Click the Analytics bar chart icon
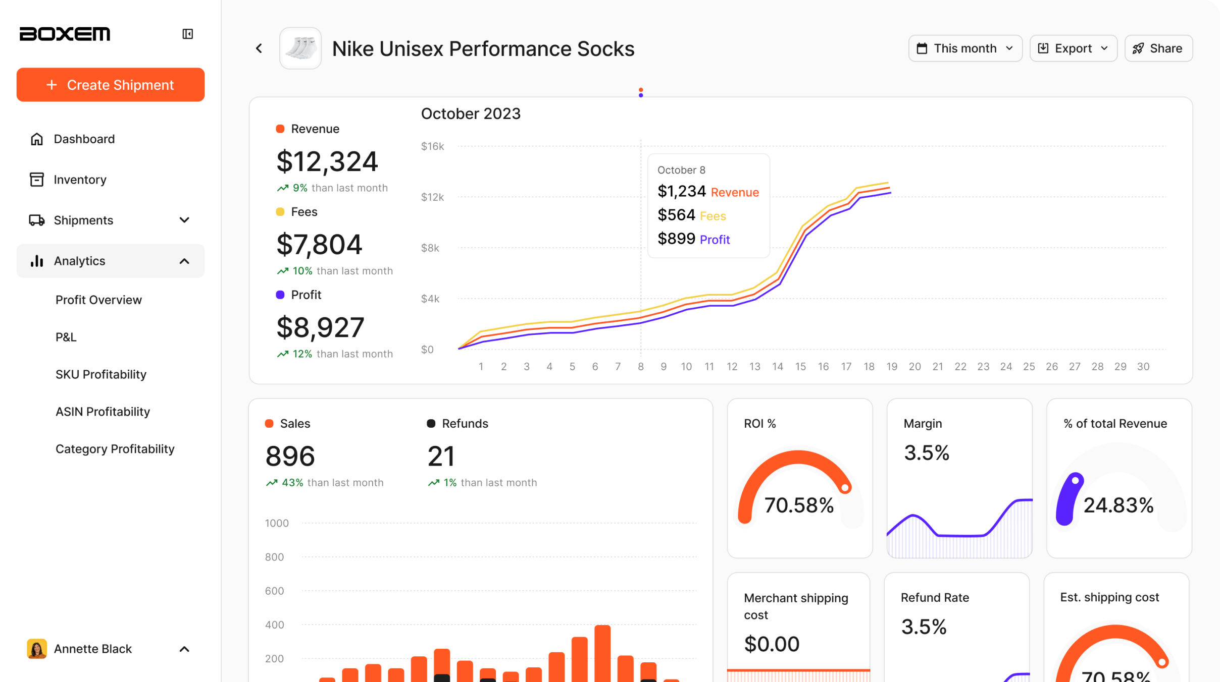The width and height of the screenshot is (1220, 682). pos(37,261)
